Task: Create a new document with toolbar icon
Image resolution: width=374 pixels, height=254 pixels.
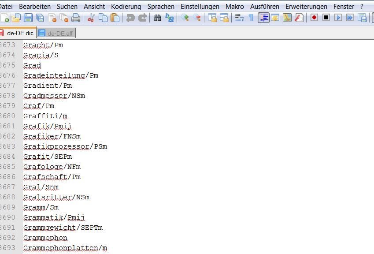Action: [x=5, y=18]
